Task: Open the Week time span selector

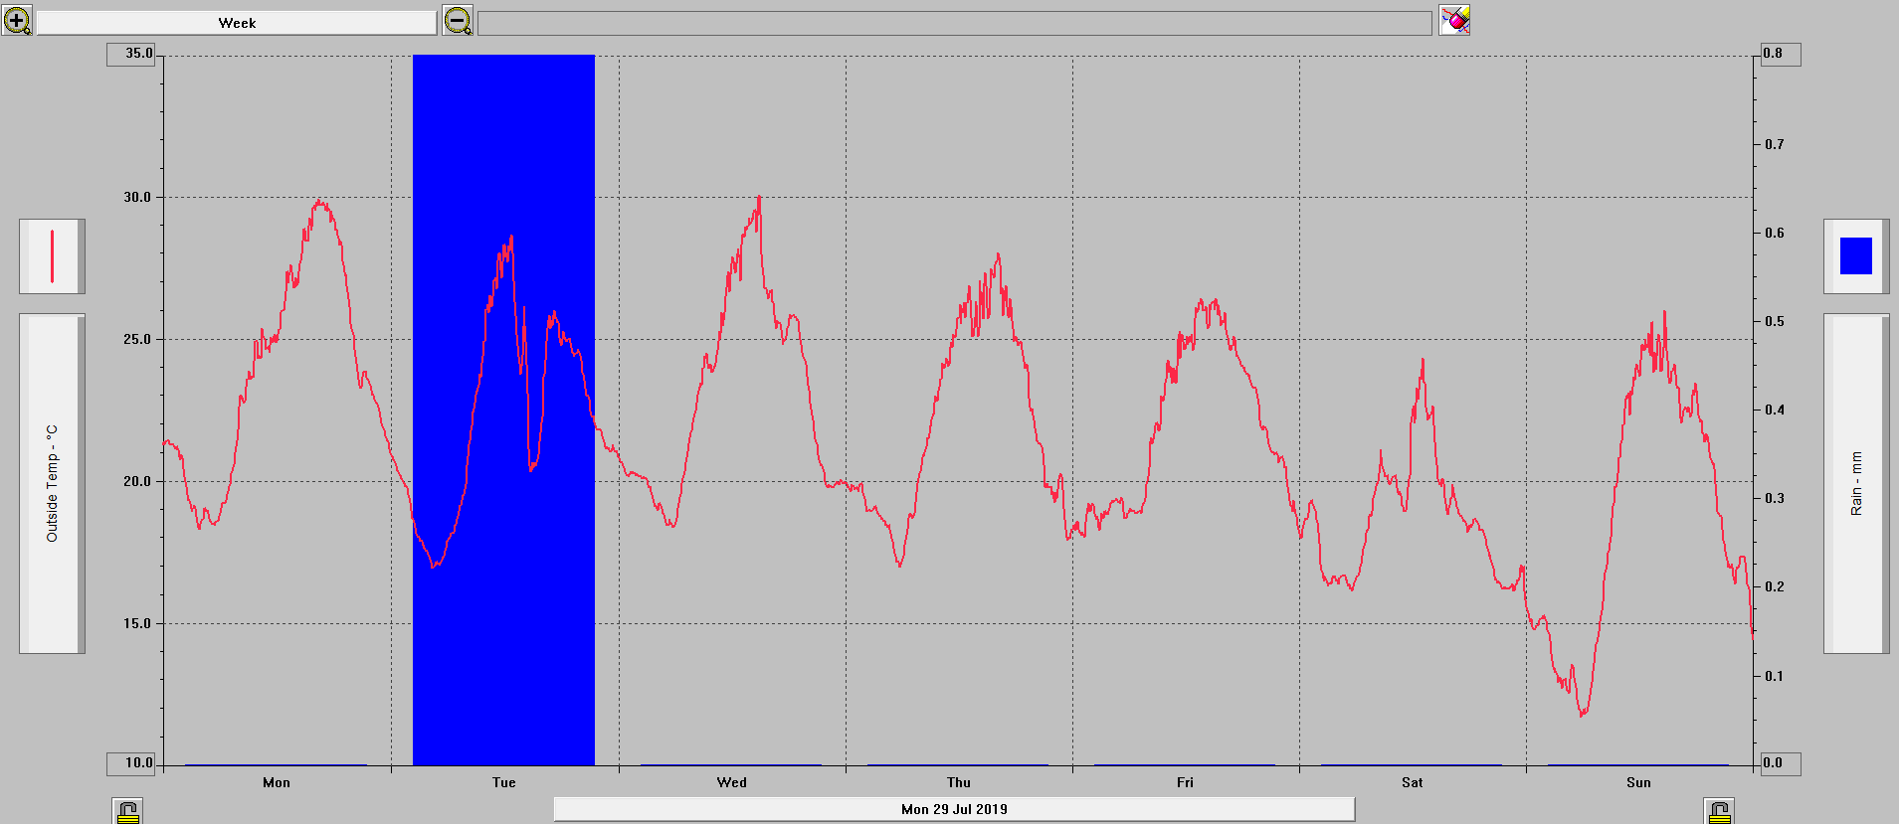Action: [237, 23]
